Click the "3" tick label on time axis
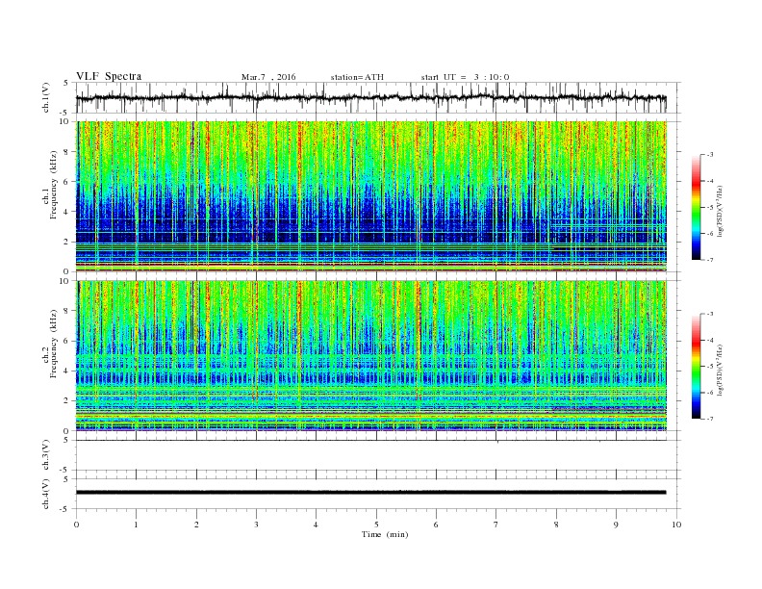The height and width of the screenshot is (589, 762). point(256,525)
